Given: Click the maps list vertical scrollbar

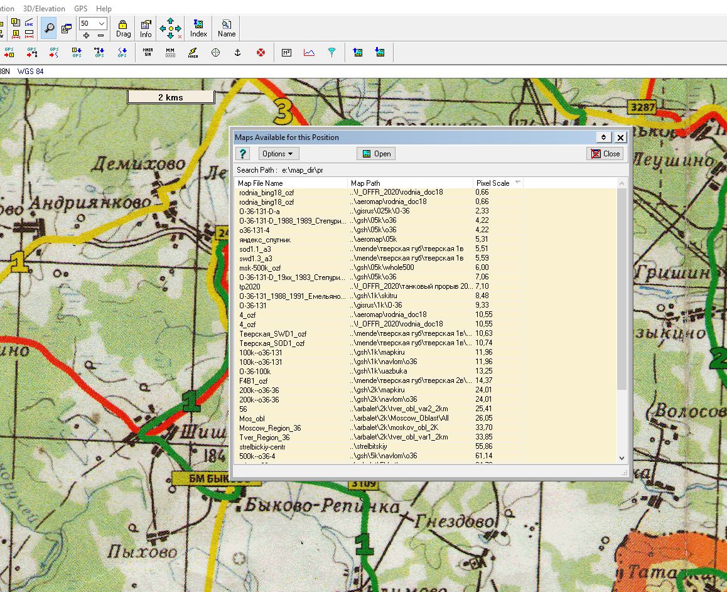Looking at the screenshot, I should coord(622,289).
